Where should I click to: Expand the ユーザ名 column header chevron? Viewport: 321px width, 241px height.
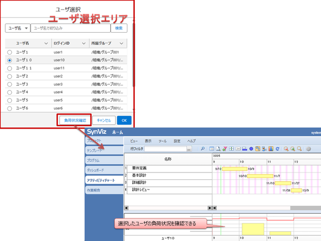[x=46, y=43]
